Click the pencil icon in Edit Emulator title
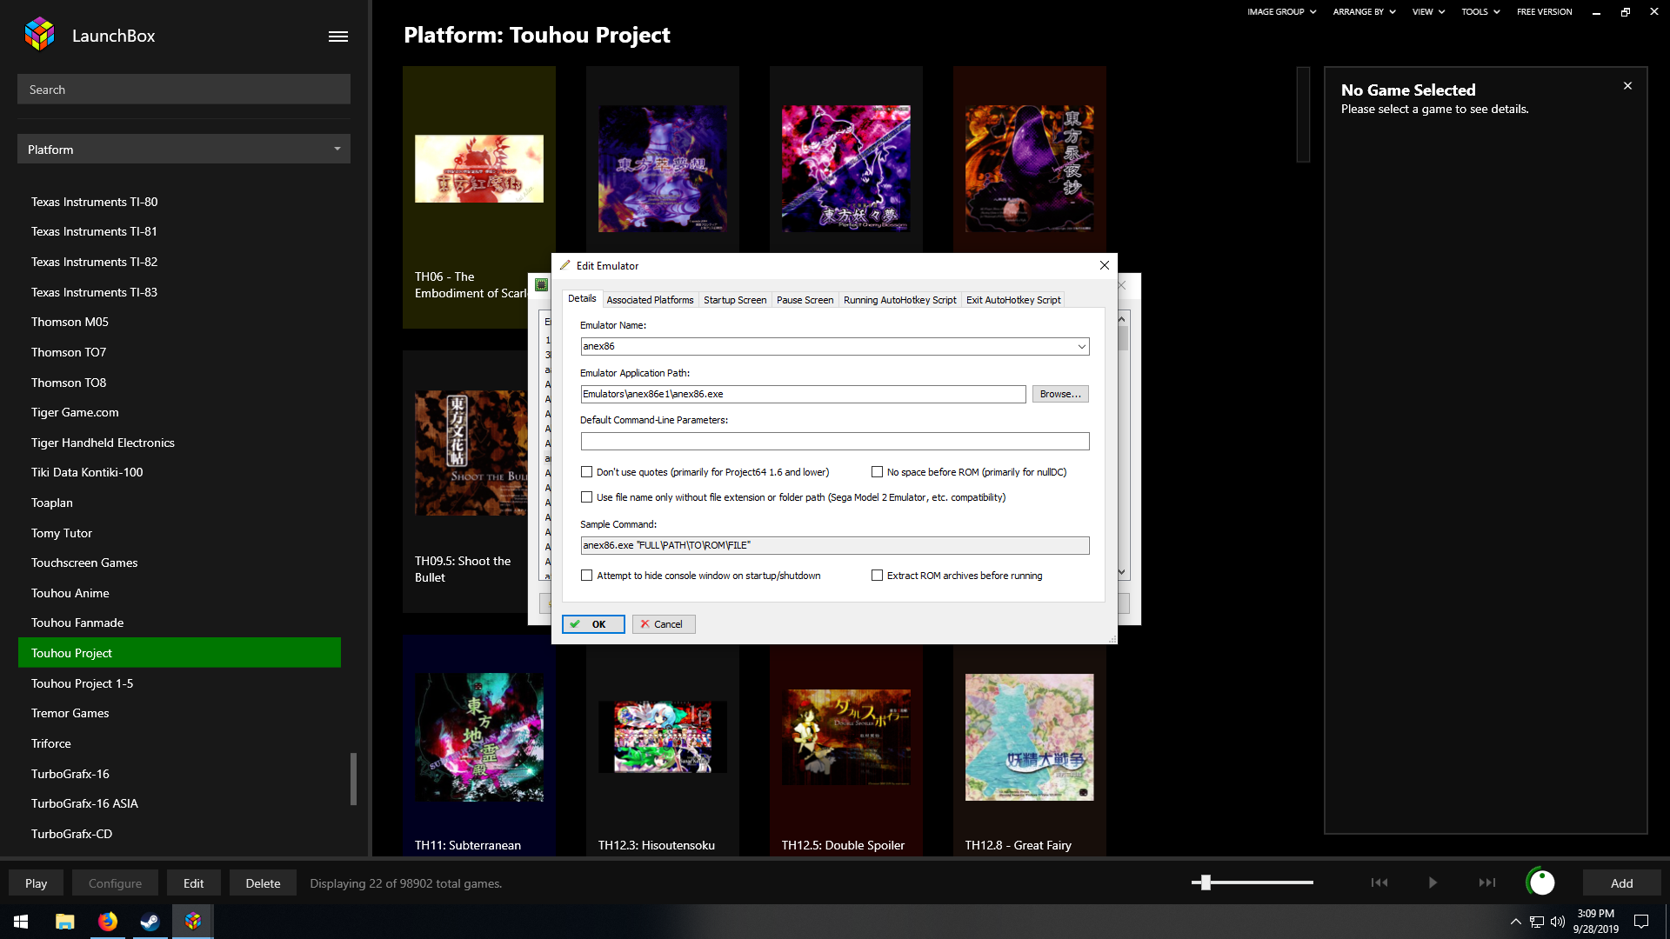This screenshot has height=939, width=1670. [x=565, y=265]
